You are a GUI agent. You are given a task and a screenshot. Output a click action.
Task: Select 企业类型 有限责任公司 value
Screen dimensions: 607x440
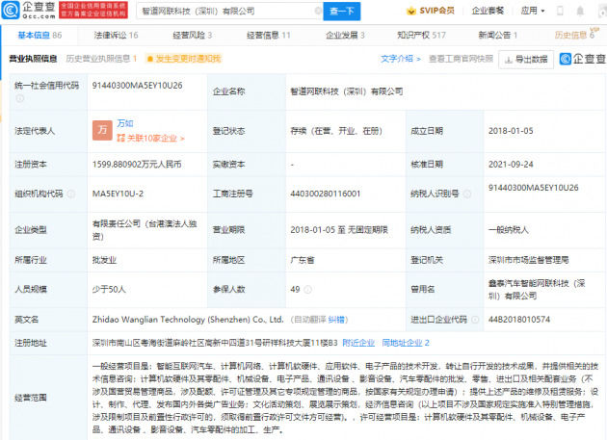145,230
